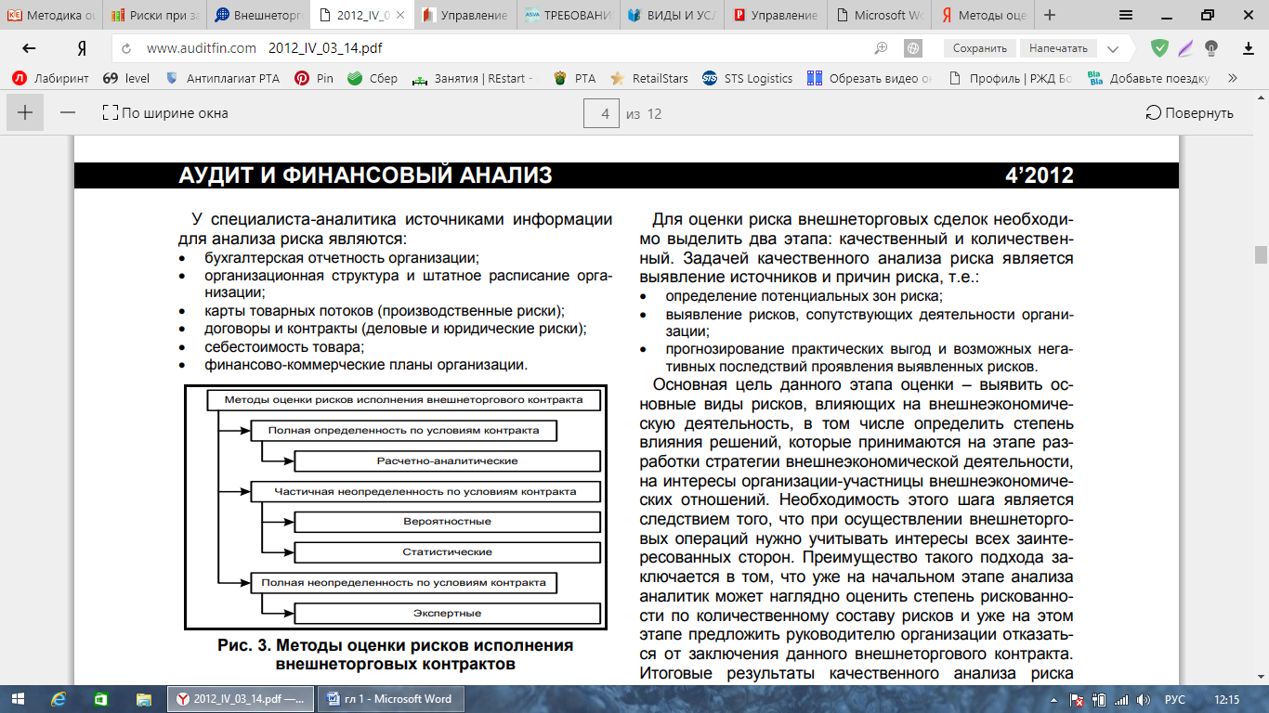1269x713 pixels.
Task: Open the green Store icon on taskbar
Action: (100, 698)
